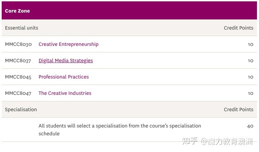Click the 40 credit points value
The height and width of the screenshot is (152, 259).
pyautogui.click(x=250, y=126)
